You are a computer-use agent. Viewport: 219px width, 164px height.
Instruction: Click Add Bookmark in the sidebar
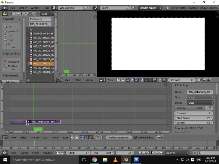click(11, 81)
